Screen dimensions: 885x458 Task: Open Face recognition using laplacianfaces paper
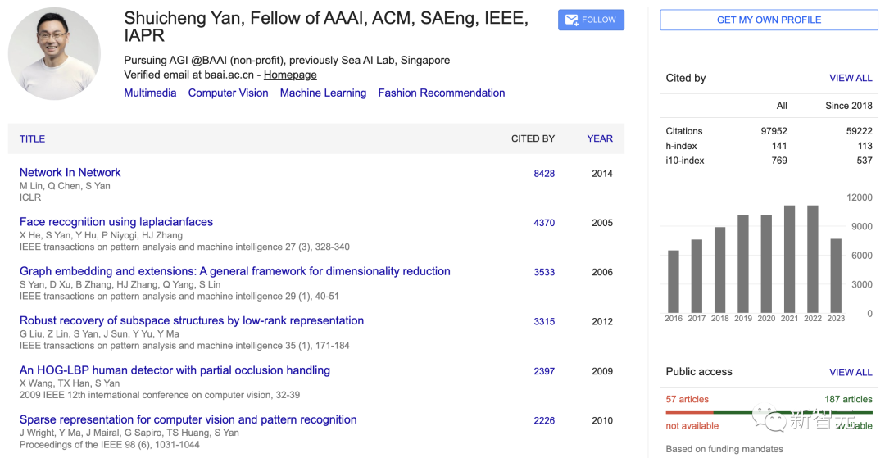(116, 222)
